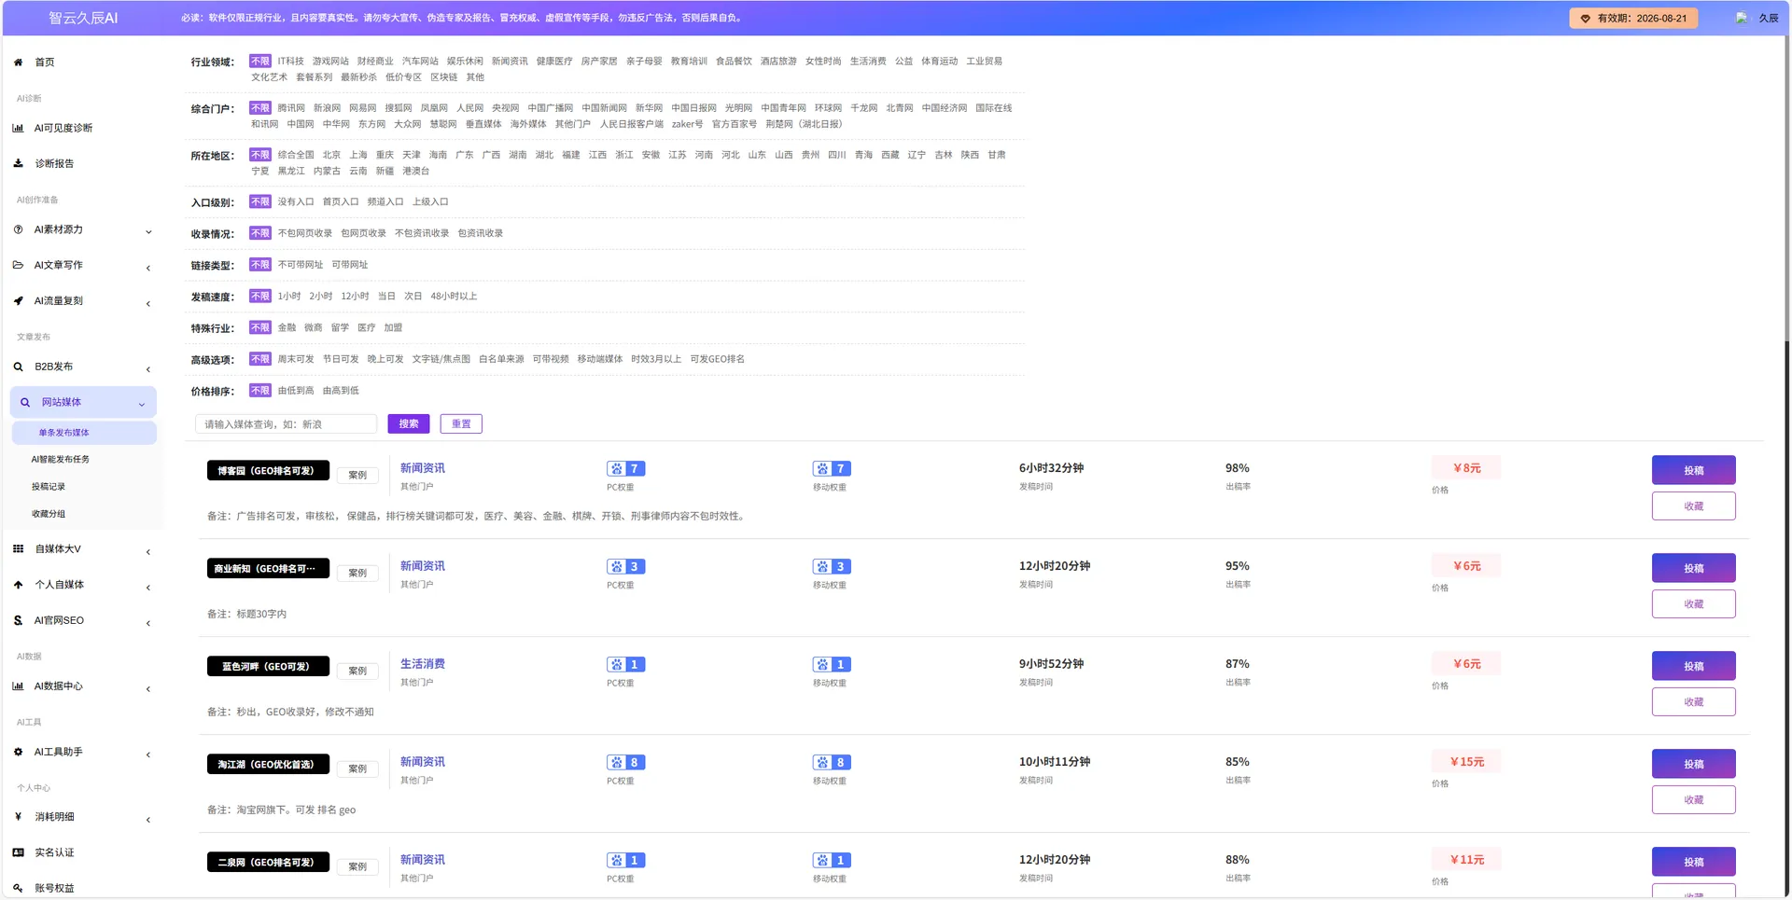Click the rocket icon for AI流量复刻
This screenshot has width=1792, height=900.
tap(18, 300)
